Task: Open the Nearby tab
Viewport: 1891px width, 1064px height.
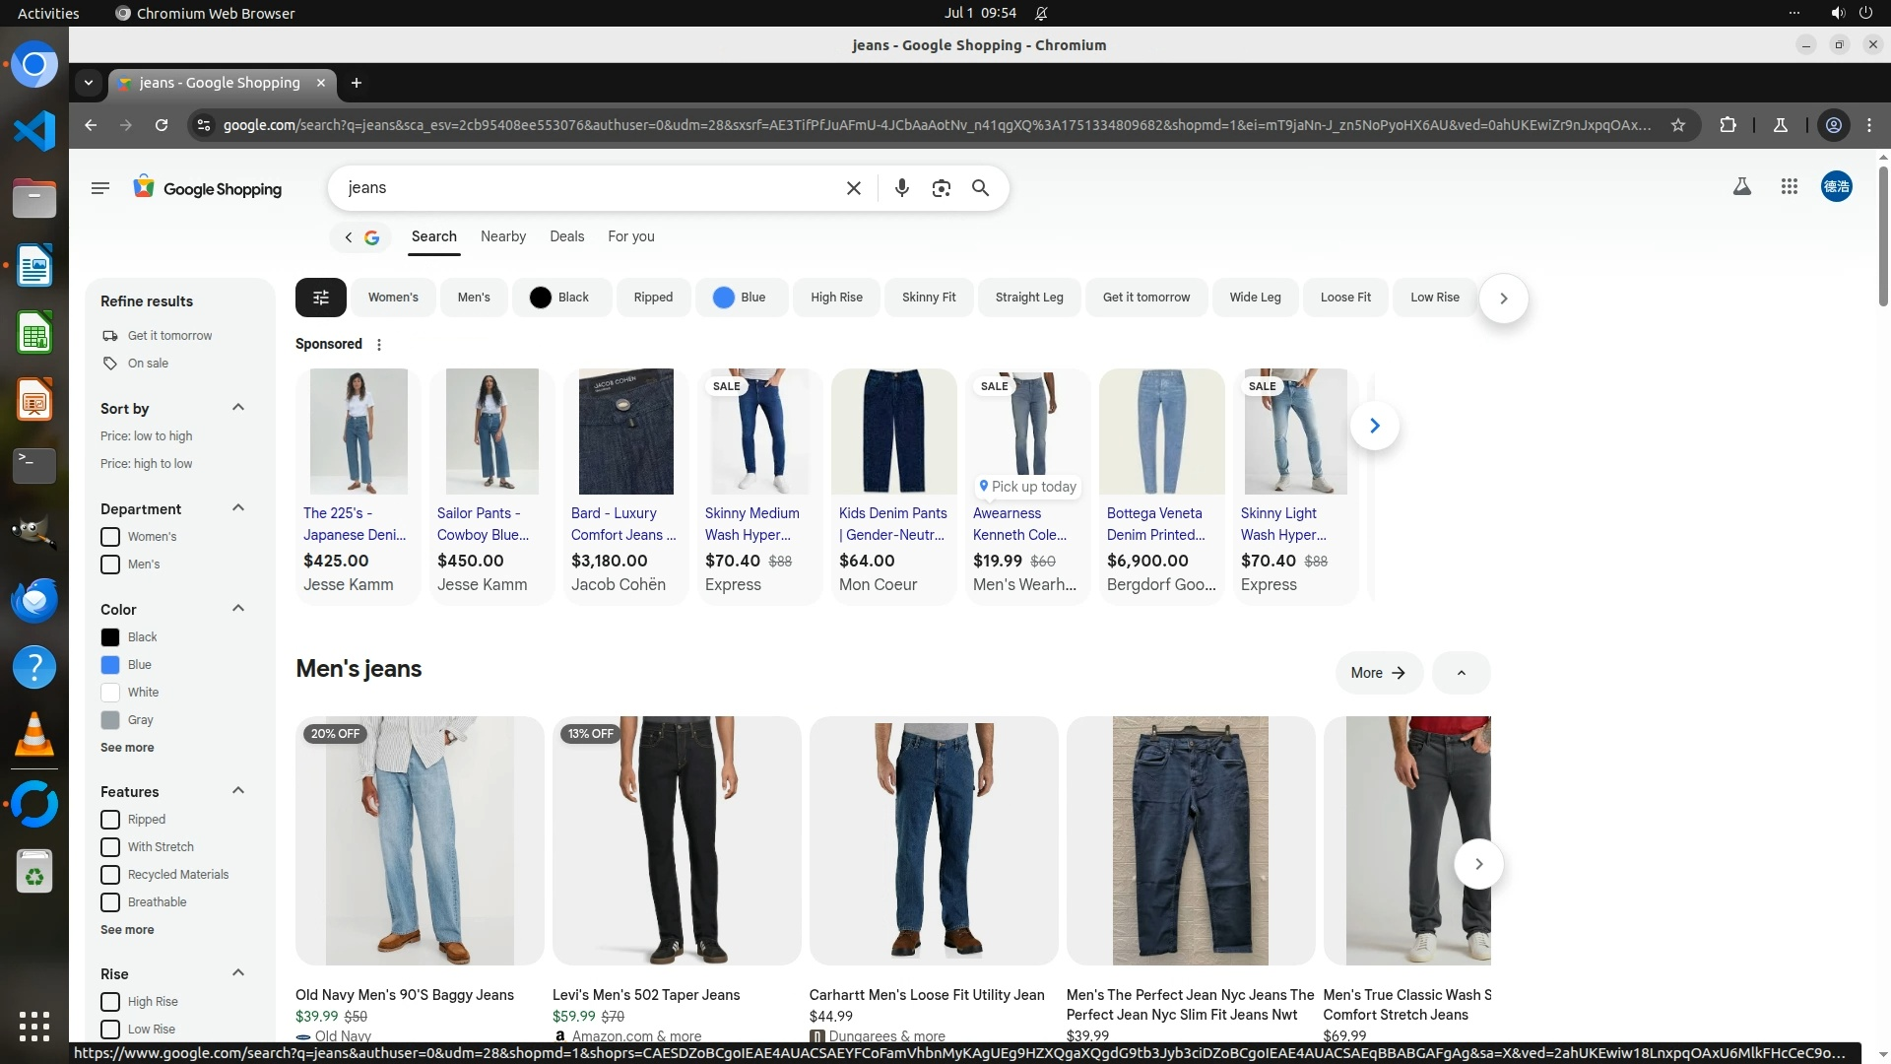Action: (x=502, y=236)
